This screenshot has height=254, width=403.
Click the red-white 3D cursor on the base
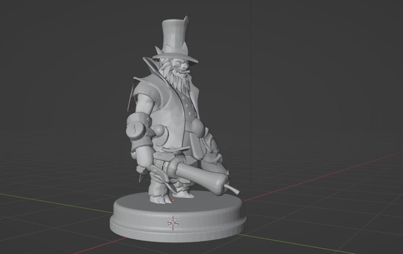click(173, 223)
